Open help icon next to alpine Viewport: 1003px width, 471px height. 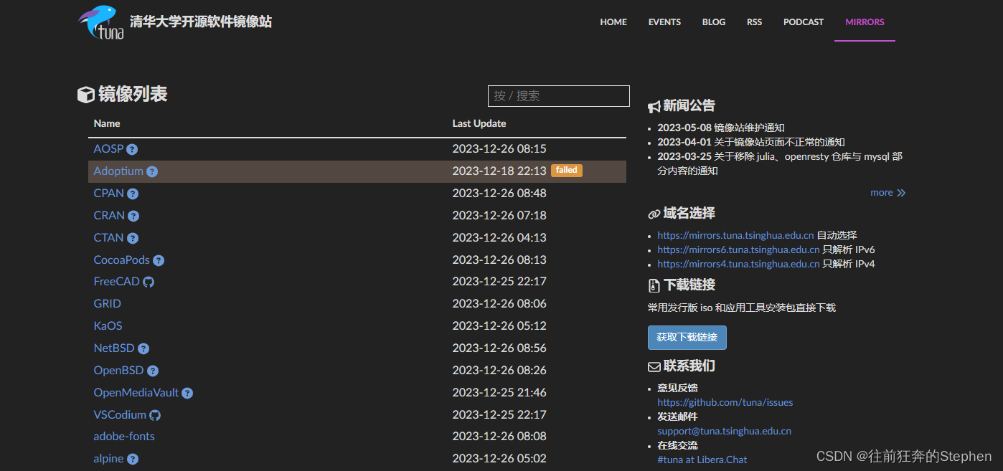pyautogui.click(x=133, y=460)
